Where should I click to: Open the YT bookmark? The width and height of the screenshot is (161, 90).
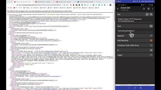pyautogui.click(x=15, y=8)
